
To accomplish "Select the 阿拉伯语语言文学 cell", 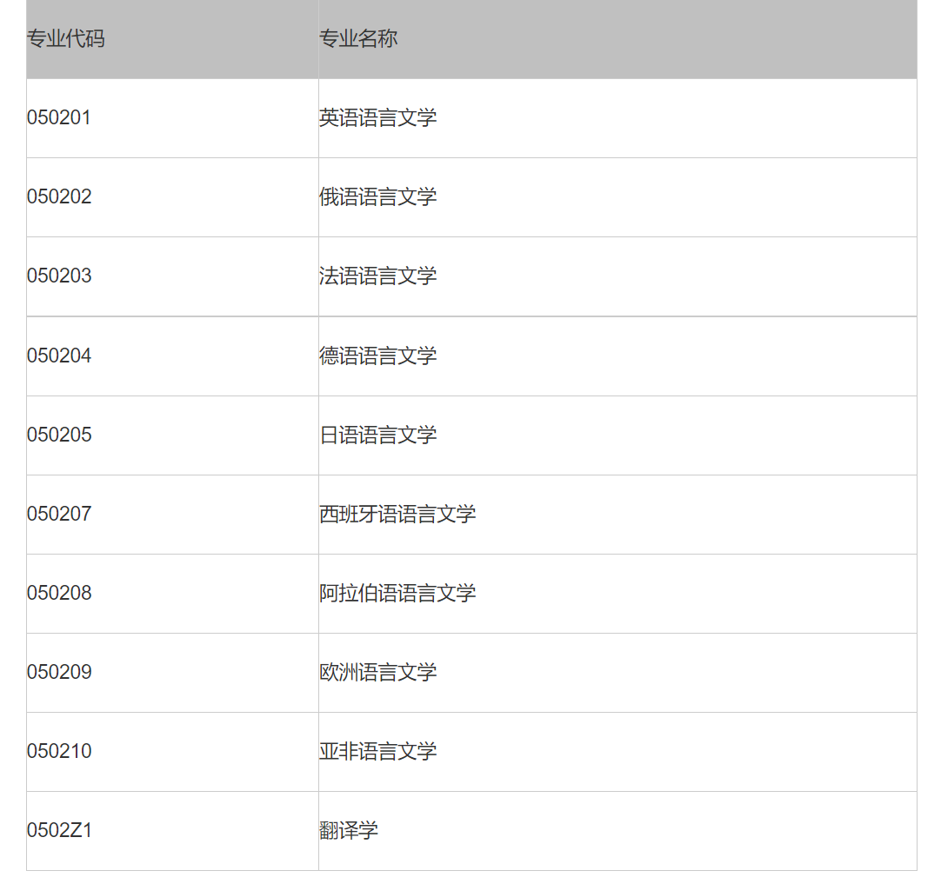I will [x=617, y=594].
